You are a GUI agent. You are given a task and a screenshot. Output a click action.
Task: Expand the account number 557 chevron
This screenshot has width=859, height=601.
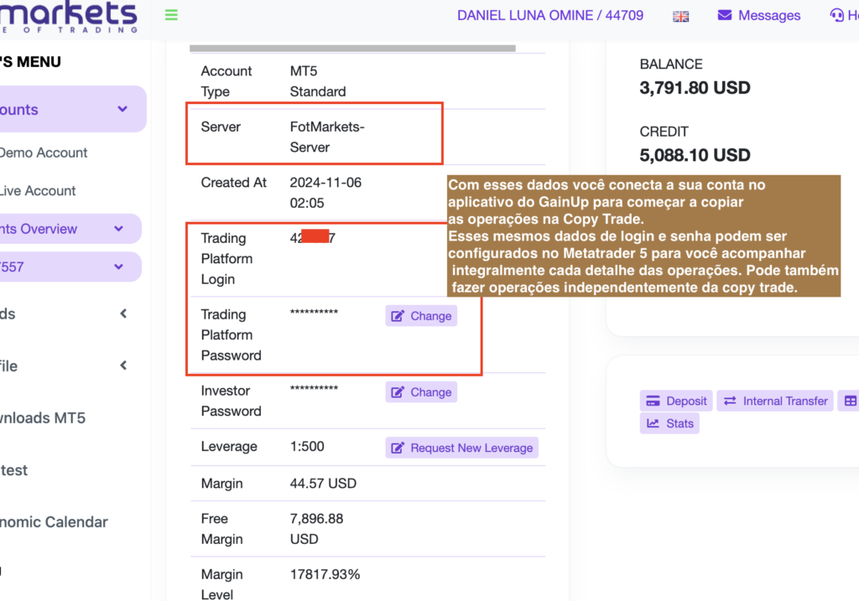119,267
